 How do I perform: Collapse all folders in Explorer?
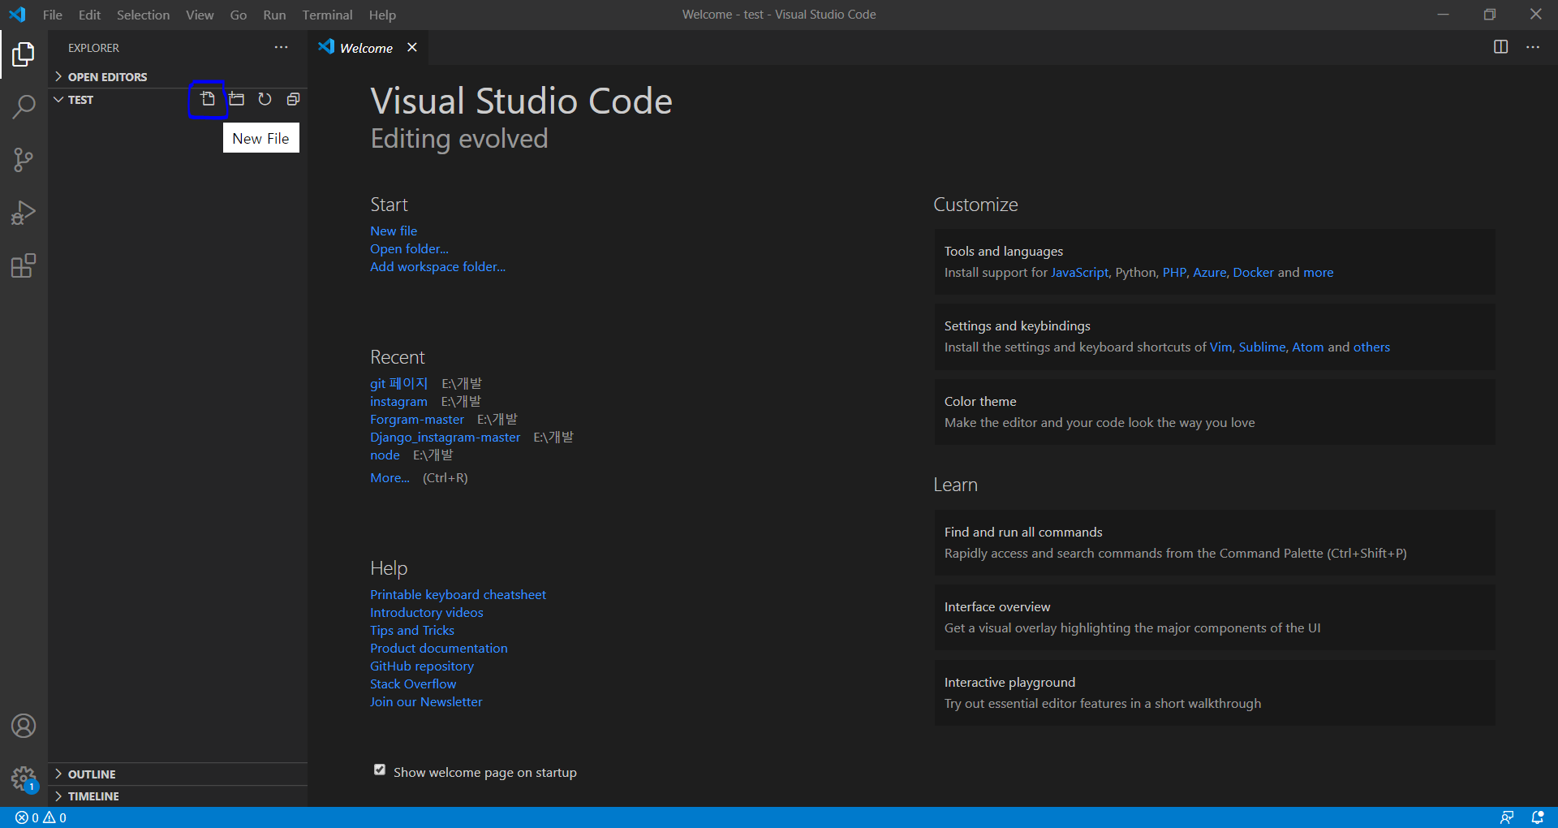coord(293,99)
